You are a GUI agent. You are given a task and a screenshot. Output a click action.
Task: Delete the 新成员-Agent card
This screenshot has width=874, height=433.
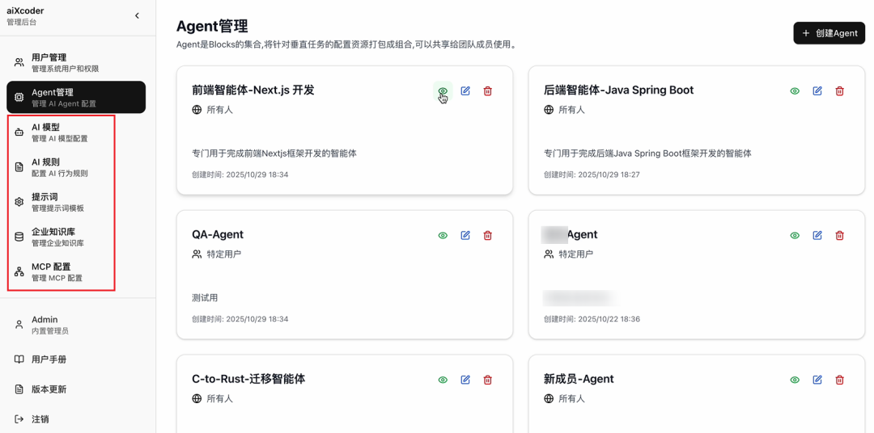coord(839,380)
